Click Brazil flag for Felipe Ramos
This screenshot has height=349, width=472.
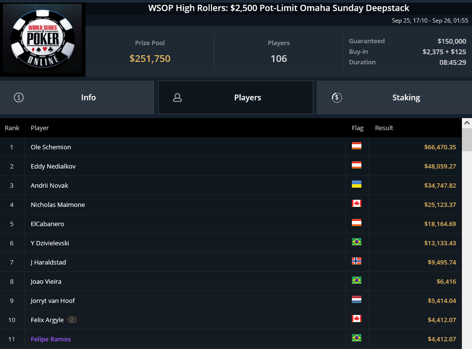click(357, 338)
